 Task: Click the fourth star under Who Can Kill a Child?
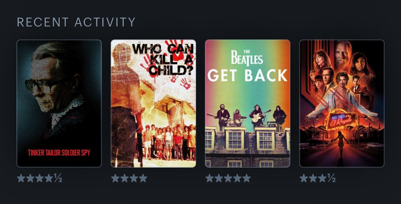[143, 178]
